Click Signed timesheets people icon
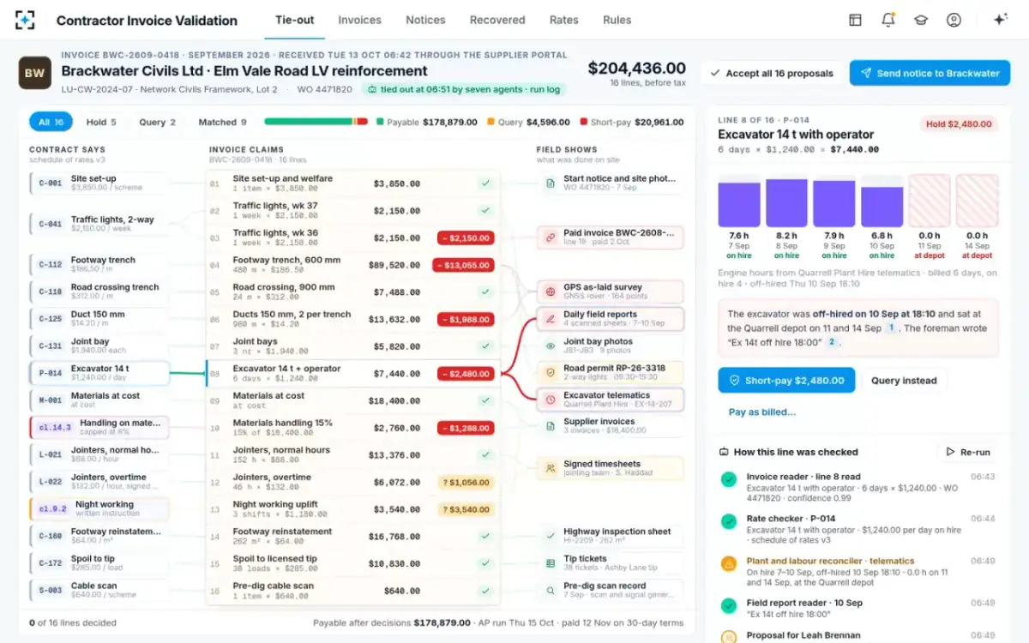Image resolution: width=1029 pixels, height=643 pixels. [551, 468]
